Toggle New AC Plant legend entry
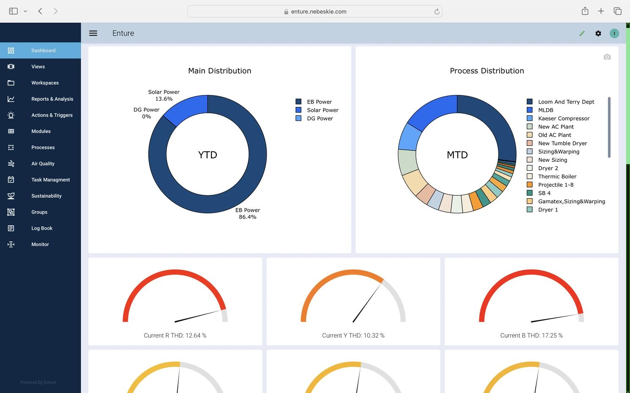This screenshot has height=393, width=630. [550, 127]
